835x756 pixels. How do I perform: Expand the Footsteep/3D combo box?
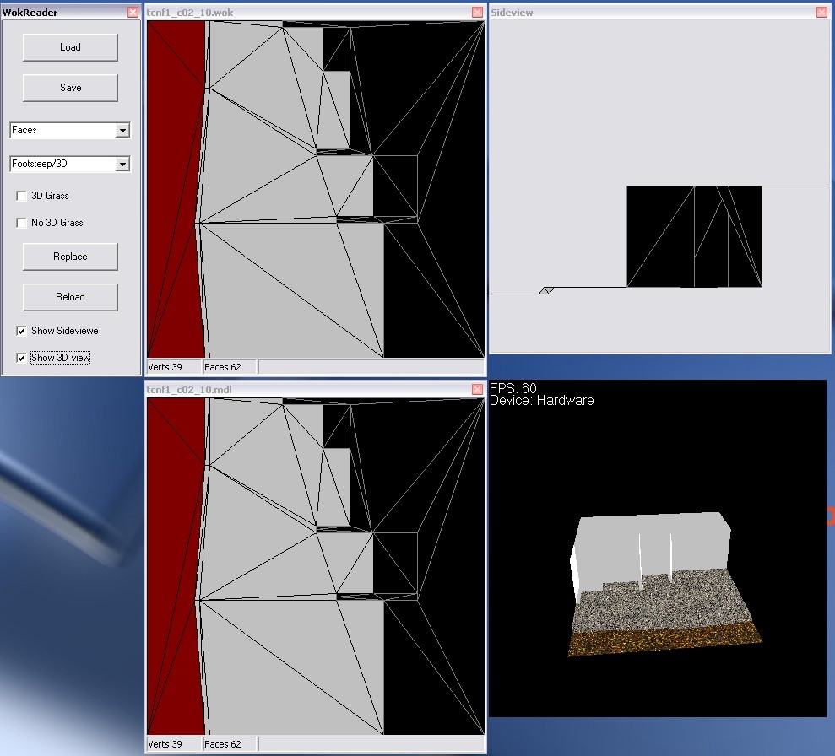click(122, 165)
